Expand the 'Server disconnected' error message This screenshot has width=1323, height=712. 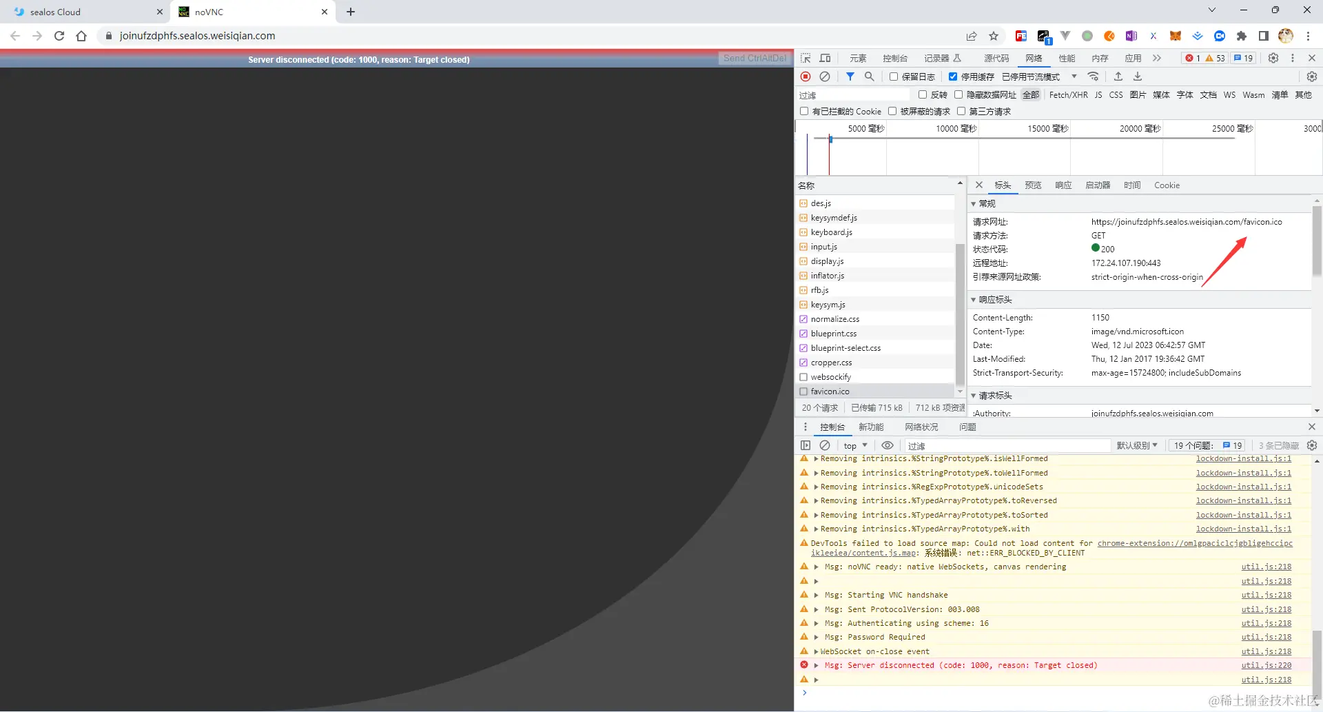[816, 665]
